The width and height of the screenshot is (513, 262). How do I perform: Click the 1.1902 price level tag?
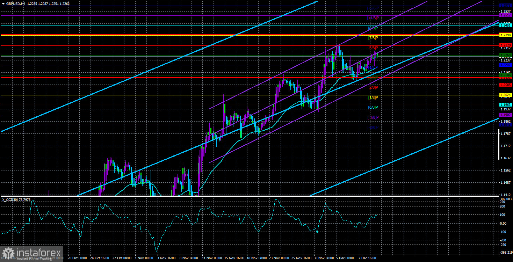click(506, 115)
